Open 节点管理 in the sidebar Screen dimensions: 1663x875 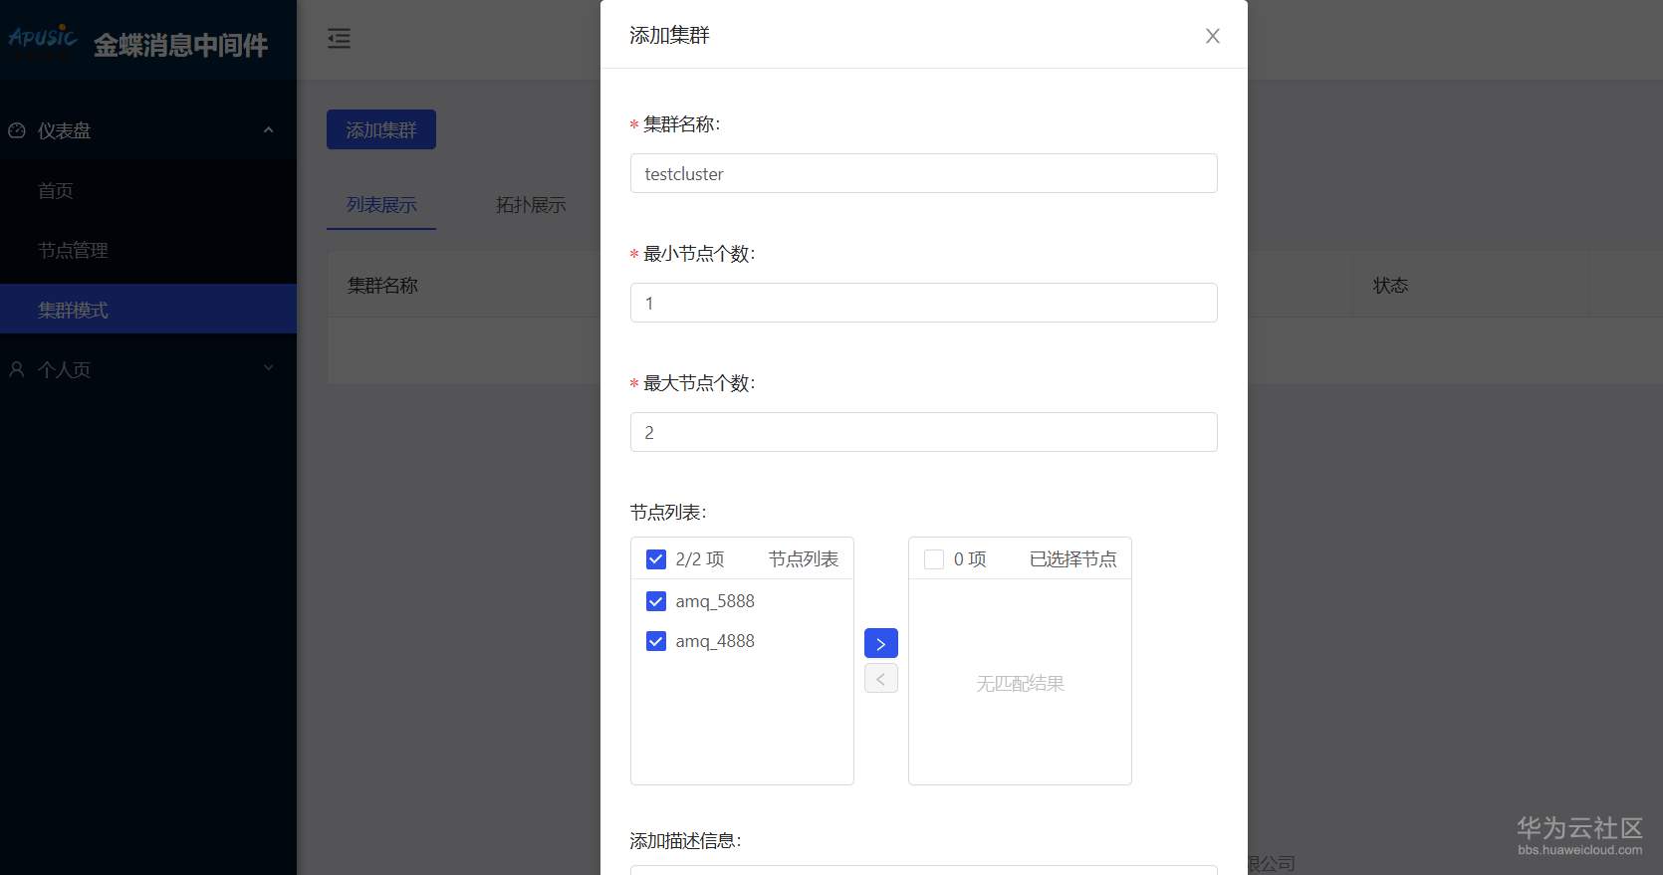[x=148, y=250]
